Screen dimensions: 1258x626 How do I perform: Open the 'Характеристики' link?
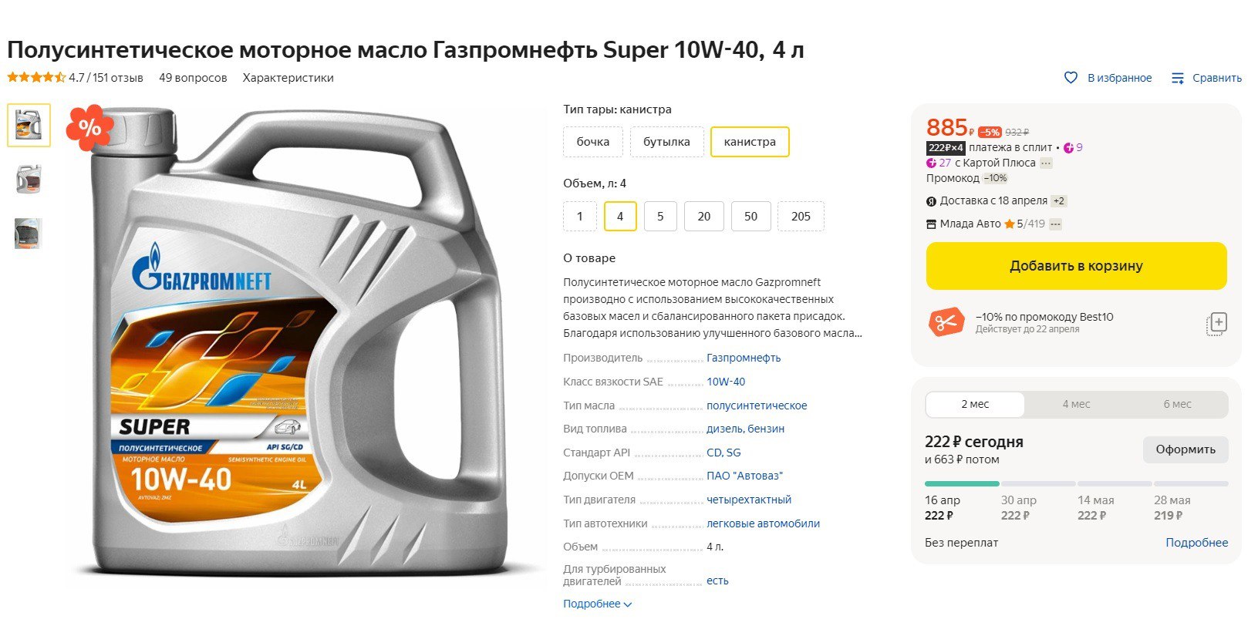pos(288,78)
